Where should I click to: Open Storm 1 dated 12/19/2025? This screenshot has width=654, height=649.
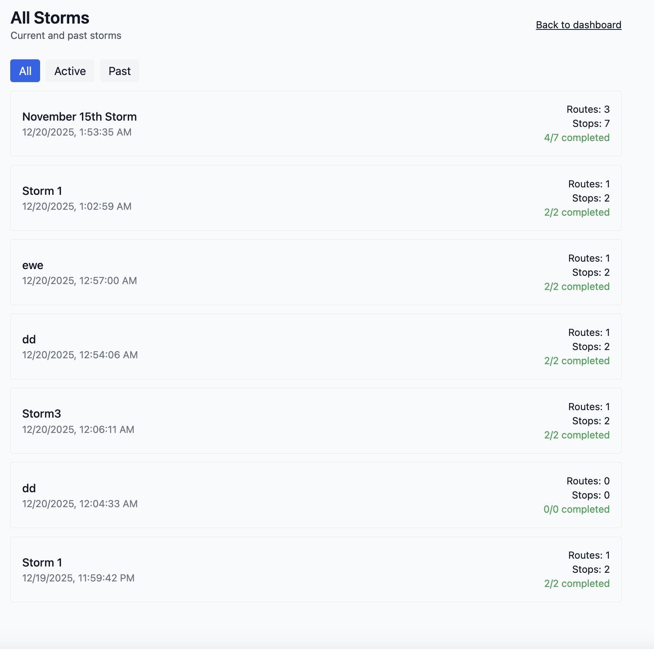[42, 563]
